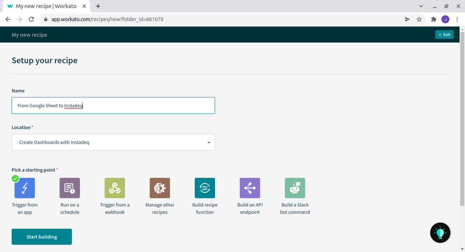Open the Chrome three-dot menu
The image size is (465, 252).
point(457,19)
